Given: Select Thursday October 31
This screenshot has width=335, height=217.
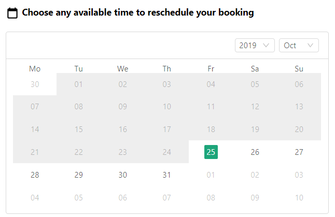Looking at the screenshot, I should pyautogui.click(x=166, y=175).
